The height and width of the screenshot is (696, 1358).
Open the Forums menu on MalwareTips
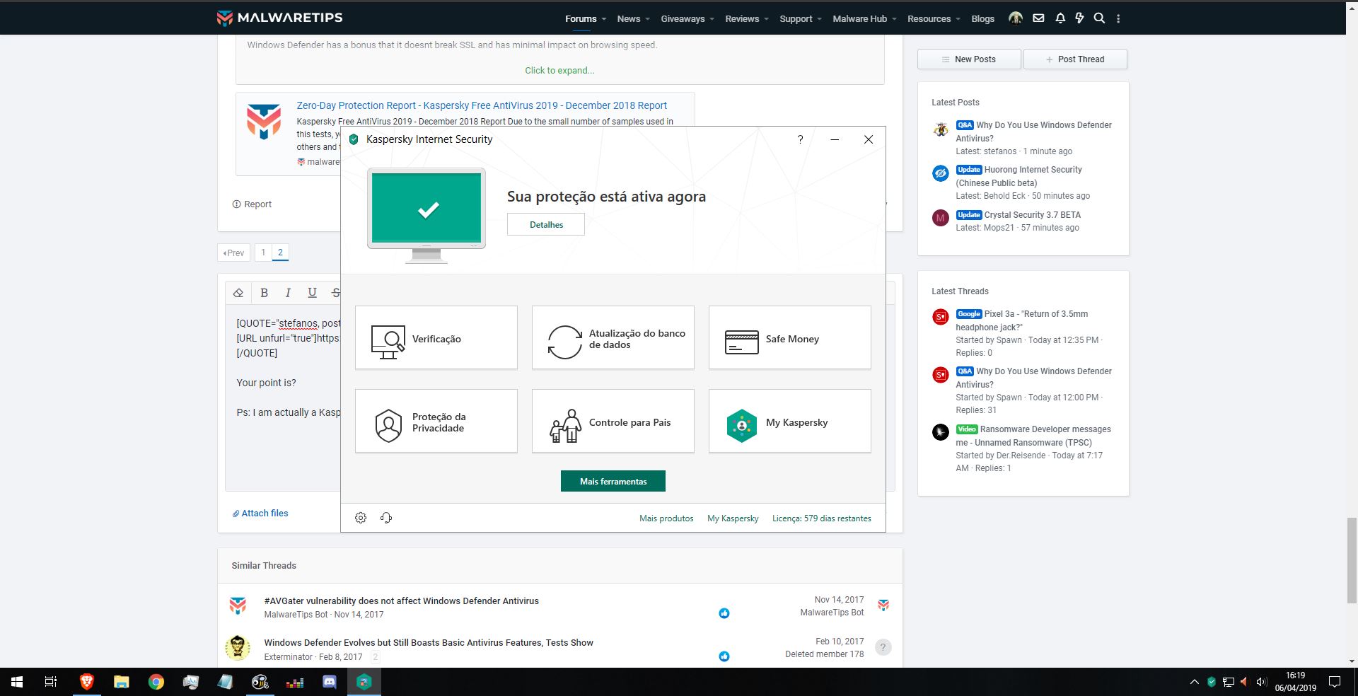581,19
